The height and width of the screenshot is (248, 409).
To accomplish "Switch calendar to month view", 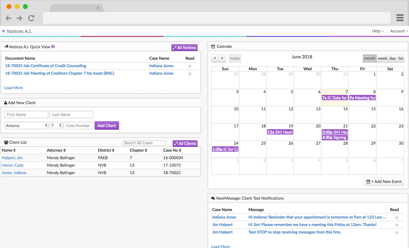I will (x=370, y=58).
